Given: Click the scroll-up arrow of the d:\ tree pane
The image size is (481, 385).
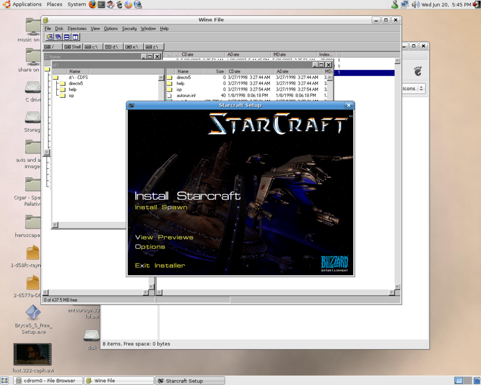Looking at the screenshot, I should 161,78.
